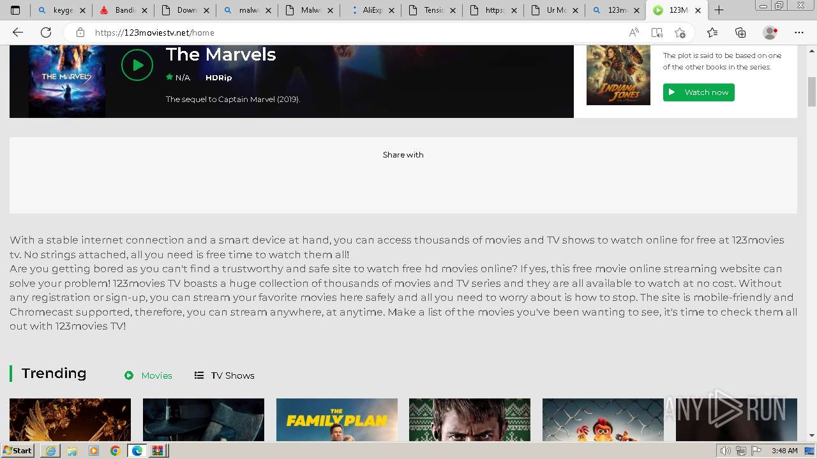Switch to the 'Malw' document tab
817x459 pixels.
click(309, 10)
